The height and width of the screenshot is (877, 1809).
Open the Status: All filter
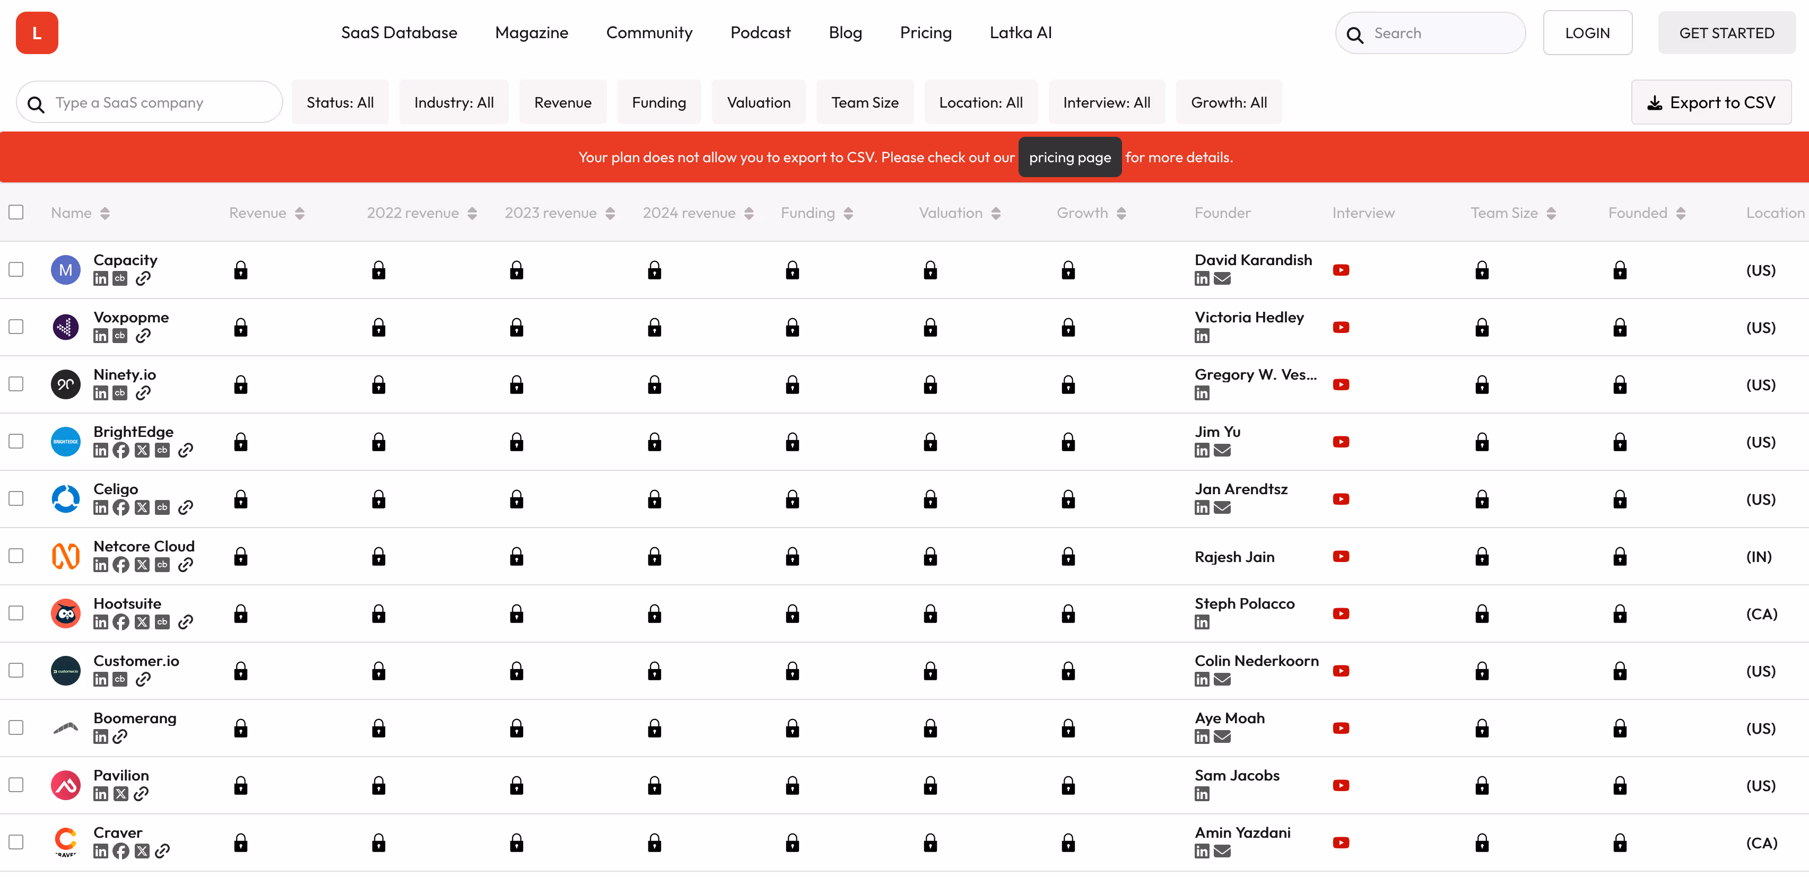pos(340,102)
